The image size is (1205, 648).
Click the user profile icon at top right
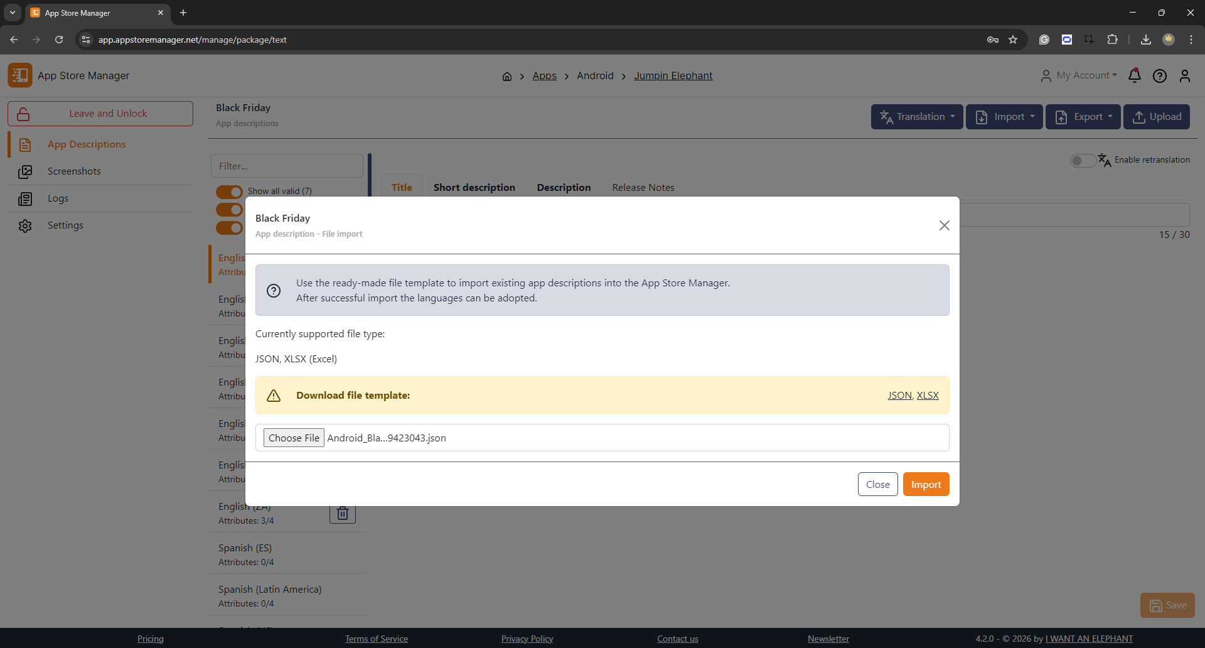point(1184,76)
